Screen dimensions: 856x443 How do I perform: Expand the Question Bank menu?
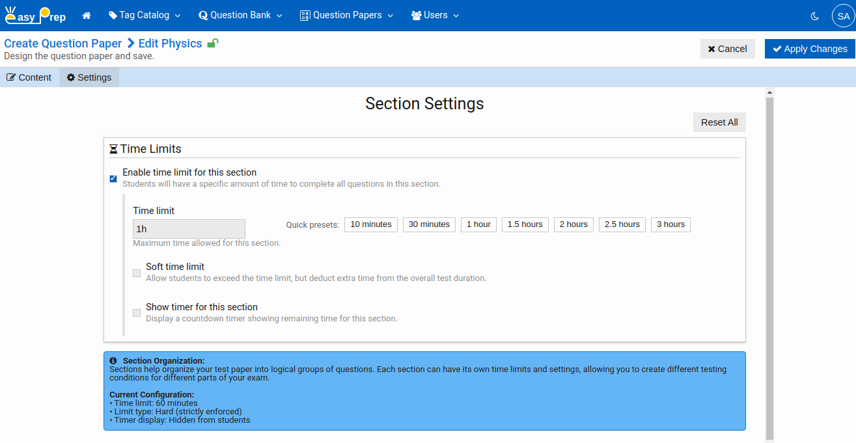point(240,15)
